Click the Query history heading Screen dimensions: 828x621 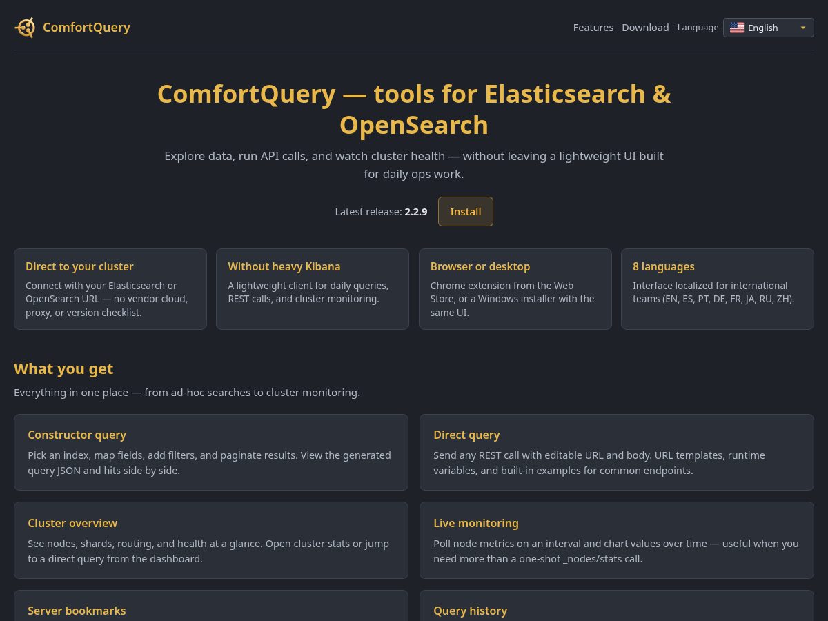(471, 611)
